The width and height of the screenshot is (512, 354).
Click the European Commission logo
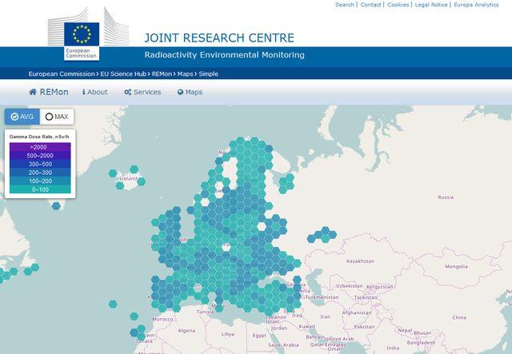[x=88, y=34]
